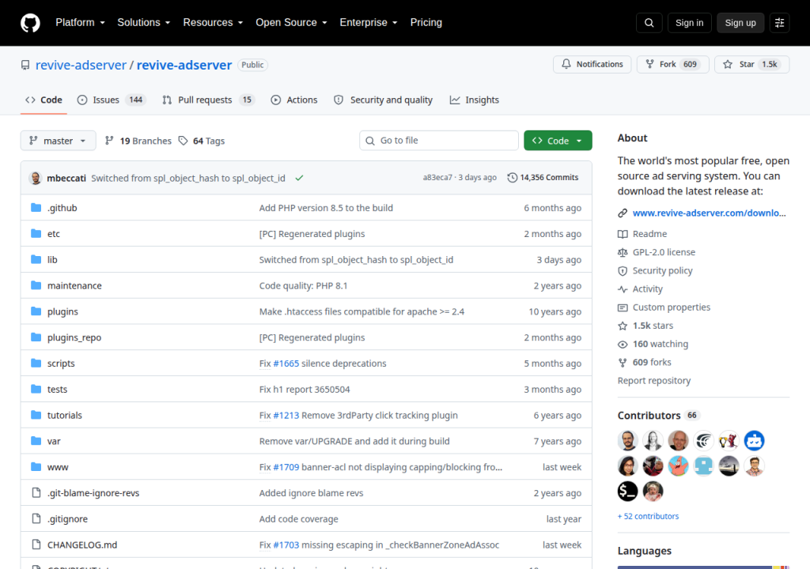Click the Cloudflare-style contributor avatar in first row

[703, 440]
